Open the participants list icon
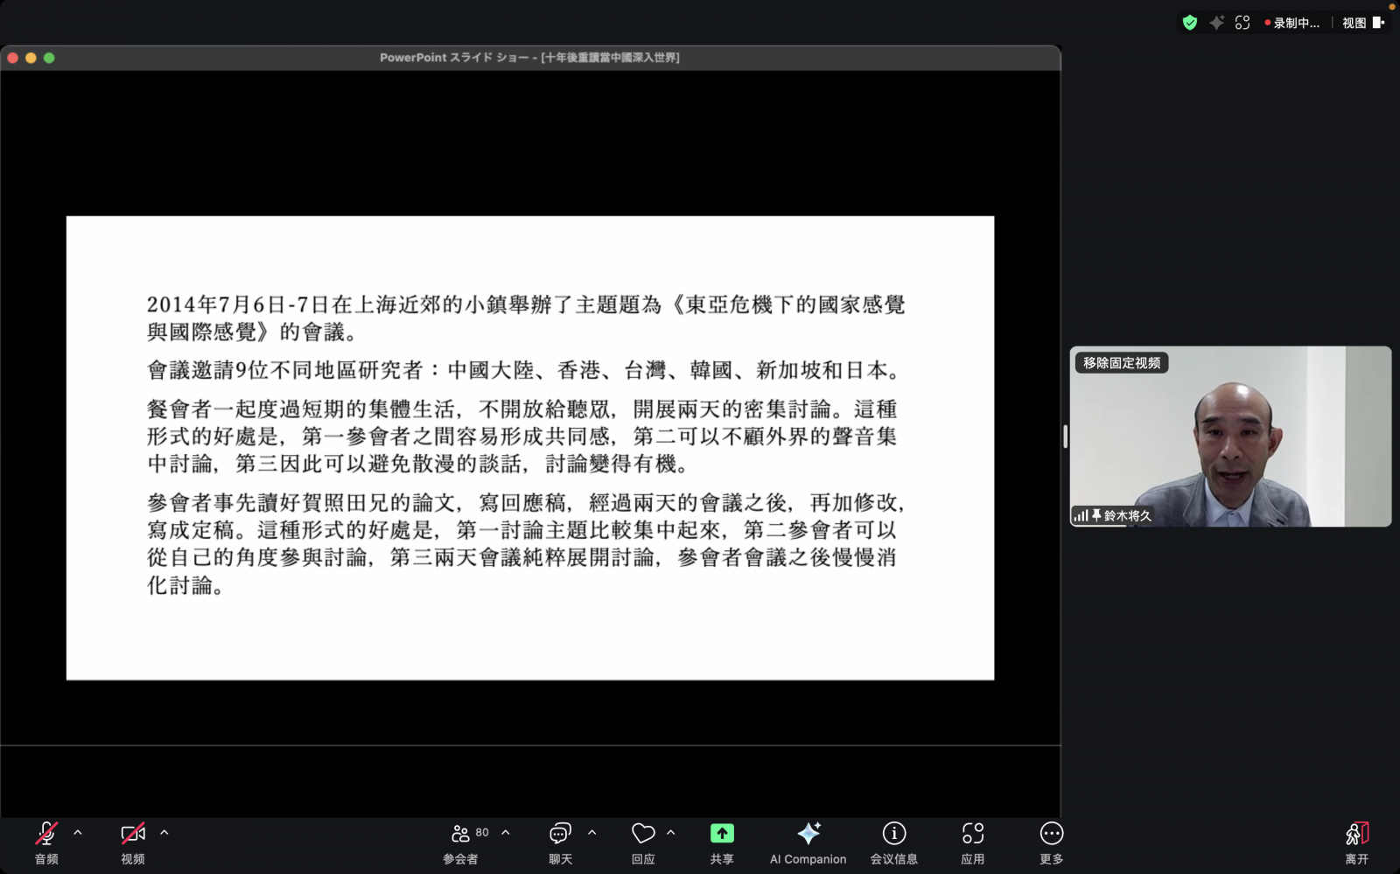 [460, 834]
